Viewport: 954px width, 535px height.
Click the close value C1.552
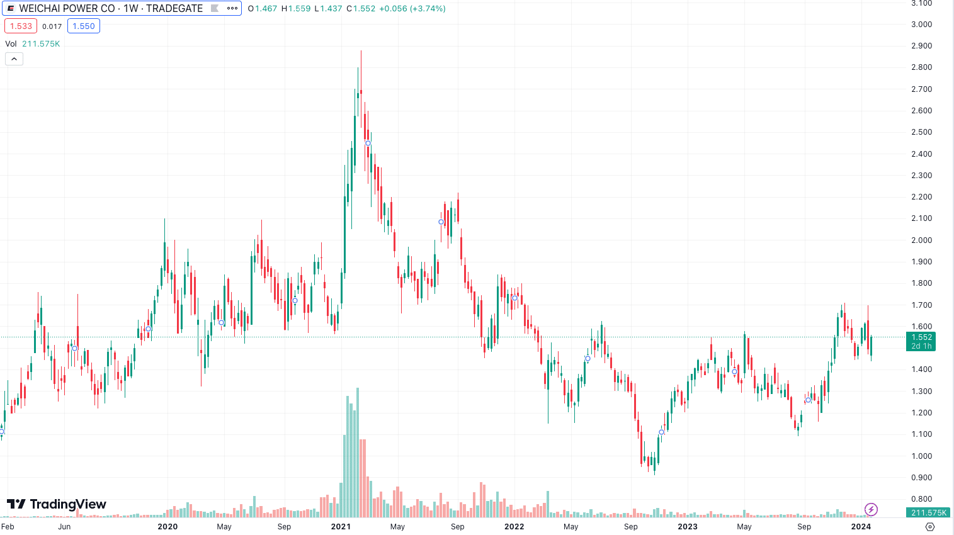pyautogui.click(x=361, y=9)
